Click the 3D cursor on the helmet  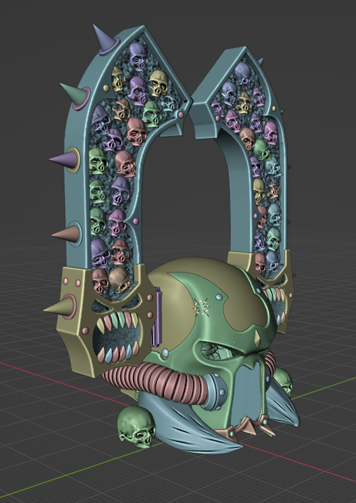[201, 308]
